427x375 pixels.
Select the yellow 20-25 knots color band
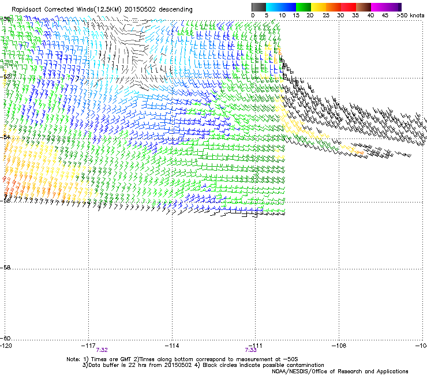point(319,7)
